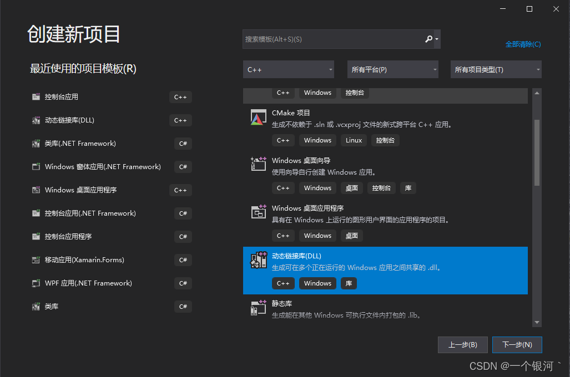This screenshot has height=377, width=570.
Task: Click the 动态链接库(DLL) icon in recent templates
Action: click(36, 120)
